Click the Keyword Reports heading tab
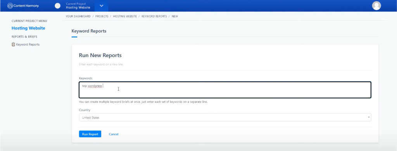This screenshot has width=397, height=151. 89,31
